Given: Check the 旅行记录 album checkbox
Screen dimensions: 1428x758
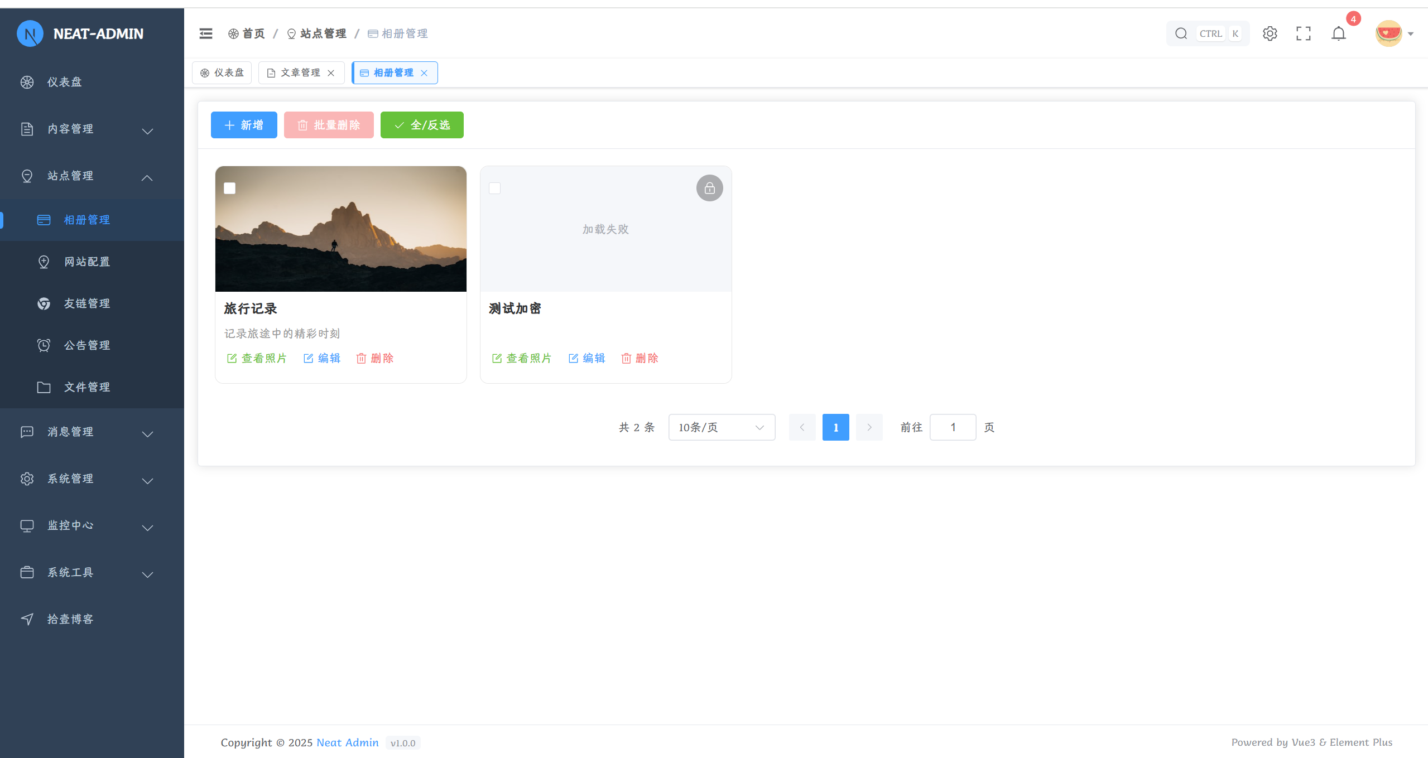Looking at the screenshot, I should point(229,188).
